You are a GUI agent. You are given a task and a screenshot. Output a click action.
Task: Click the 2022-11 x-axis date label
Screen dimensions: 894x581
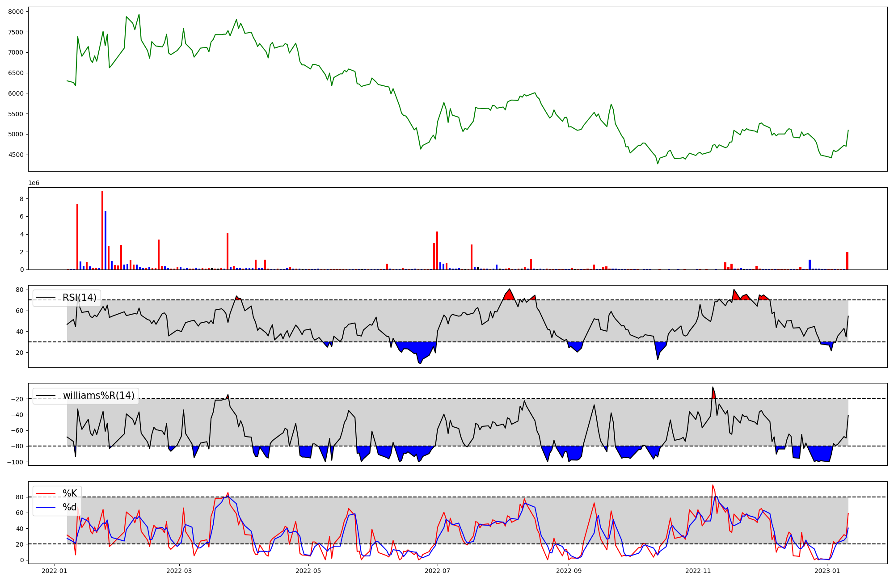(698, 571)
